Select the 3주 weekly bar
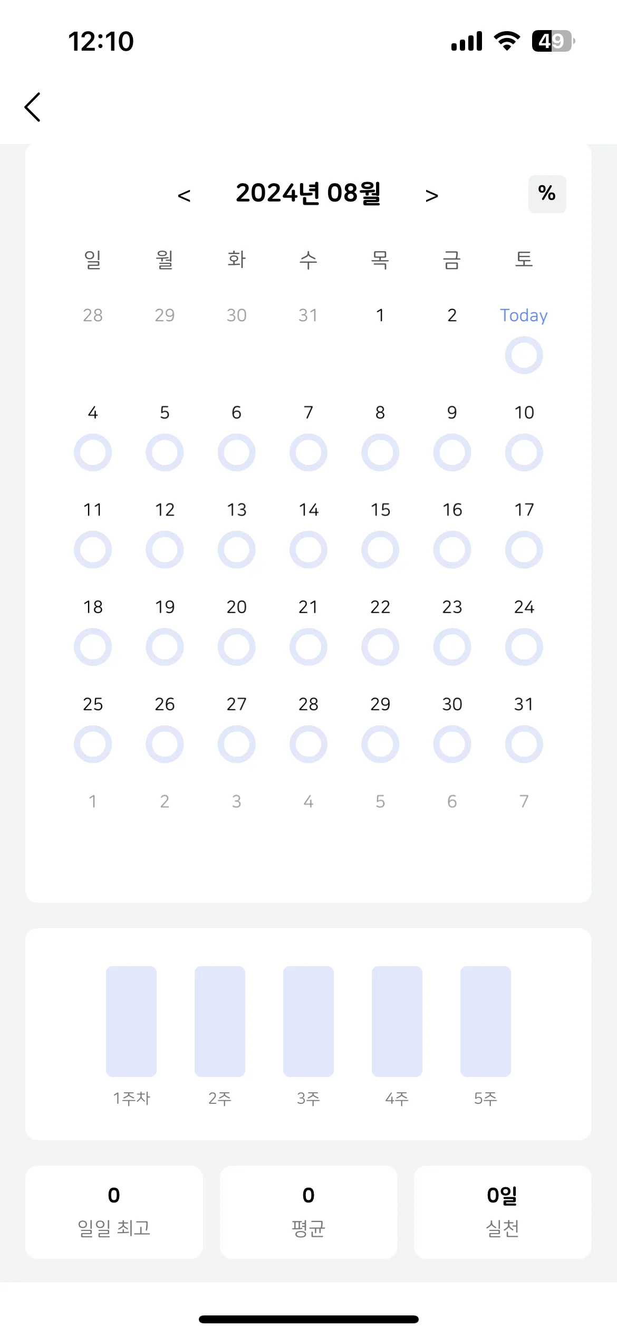 [308, 1021]
